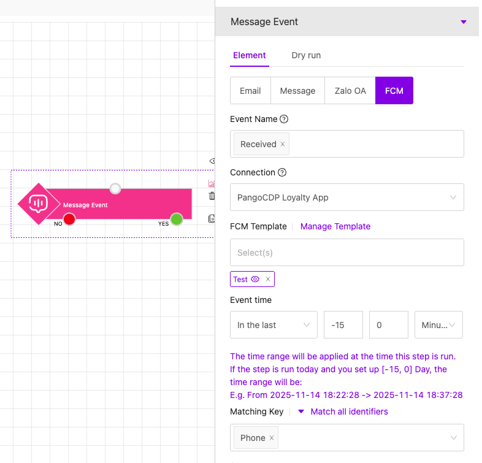Click the copy node icon

pos(212,218)
